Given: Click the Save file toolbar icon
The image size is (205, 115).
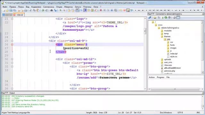Looking at the screenshot, I should click(x=11, y=10).
